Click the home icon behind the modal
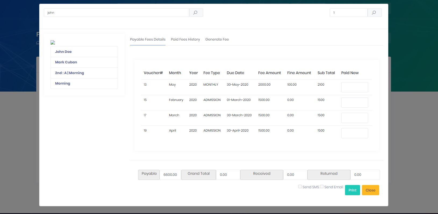Image resolution: width=438 pixels, height=214 pixels. point(38,42)
